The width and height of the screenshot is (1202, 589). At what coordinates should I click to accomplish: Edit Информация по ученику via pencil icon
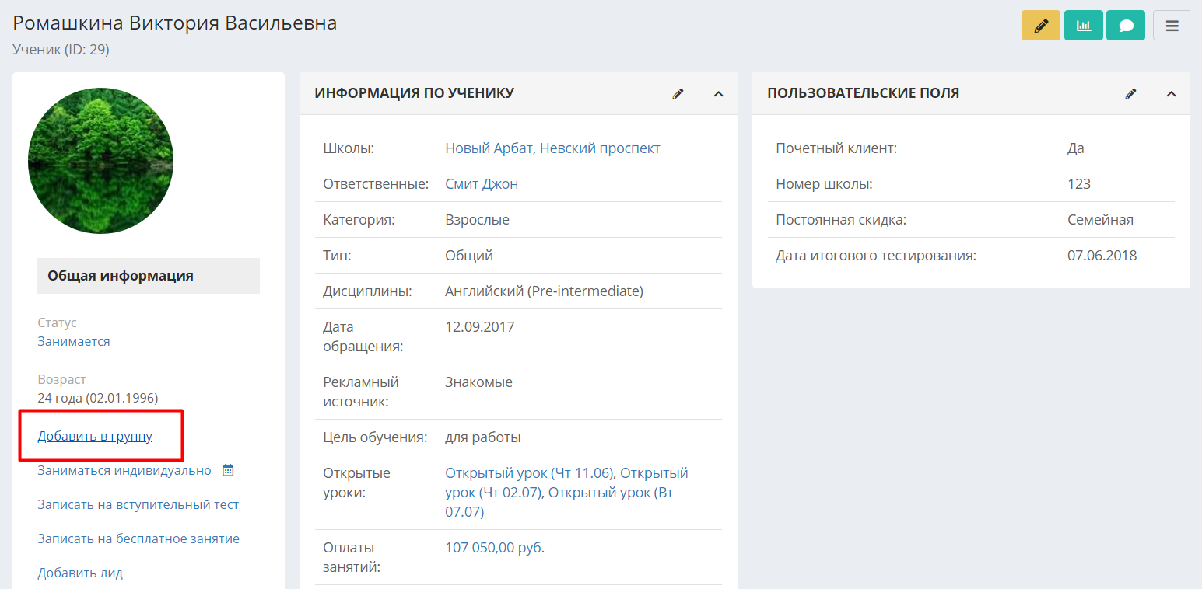point(678,93)
